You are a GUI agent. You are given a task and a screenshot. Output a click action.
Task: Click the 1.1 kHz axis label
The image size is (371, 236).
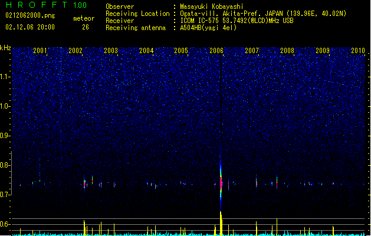[5, 77]
